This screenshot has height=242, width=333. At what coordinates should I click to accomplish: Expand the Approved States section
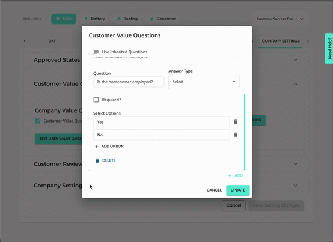pos(295,60)
